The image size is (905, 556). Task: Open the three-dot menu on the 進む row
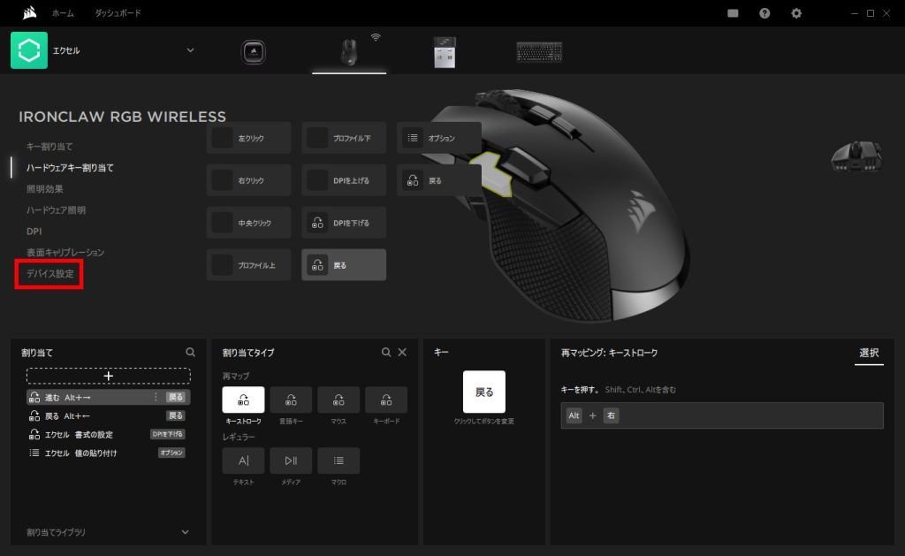(x=156, y=397)
